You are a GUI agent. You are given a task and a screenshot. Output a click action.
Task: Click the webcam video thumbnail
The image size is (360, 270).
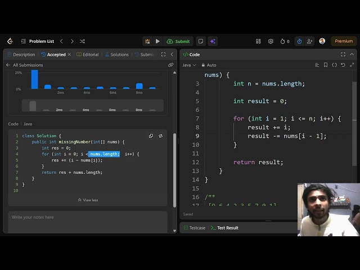click(x=328, y=210)
